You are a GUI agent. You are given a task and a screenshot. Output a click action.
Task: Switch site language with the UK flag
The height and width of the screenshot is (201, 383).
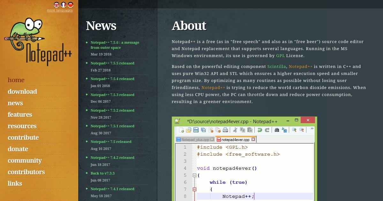(x=56, y=5)
